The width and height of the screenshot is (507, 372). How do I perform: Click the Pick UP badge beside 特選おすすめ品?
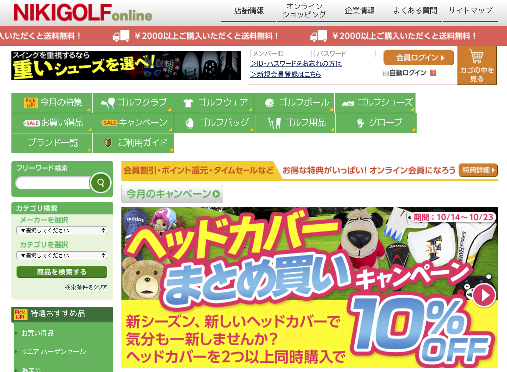20,314
